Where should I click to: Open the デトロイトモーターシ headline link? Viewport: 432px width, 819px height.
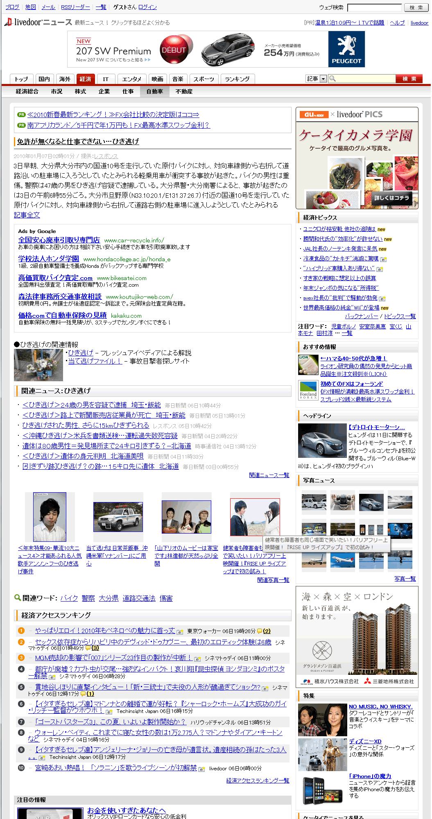[376, 427]
